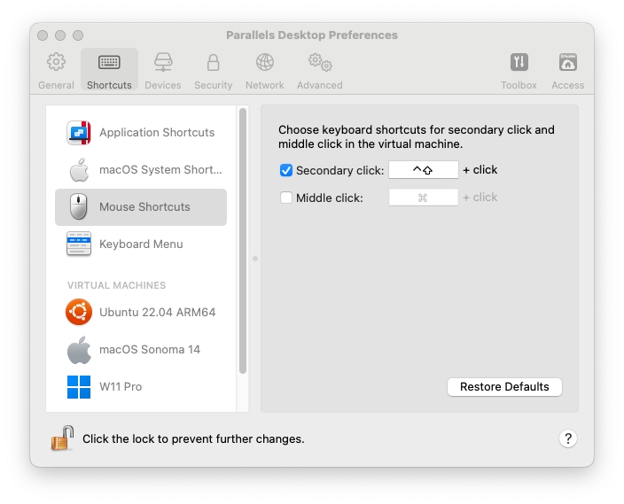Screen dimensions: 624x504
Task: Open Advanced settings gears tab
Action: pos(319,70)
